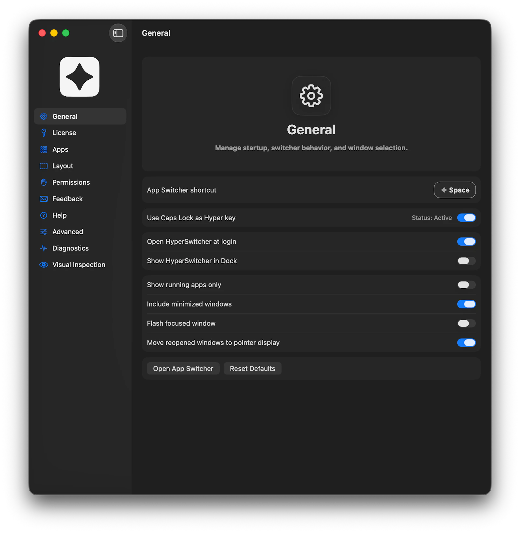Click the App Switcher shortcut label
The width and height of the screenshot is (520, 533).
181,190
